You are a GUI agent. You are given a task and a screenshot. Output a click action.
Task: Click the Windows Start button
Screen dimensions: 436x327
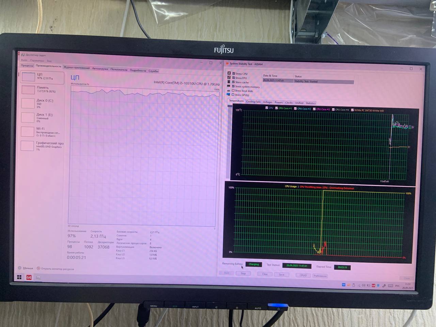pos(19,277)
